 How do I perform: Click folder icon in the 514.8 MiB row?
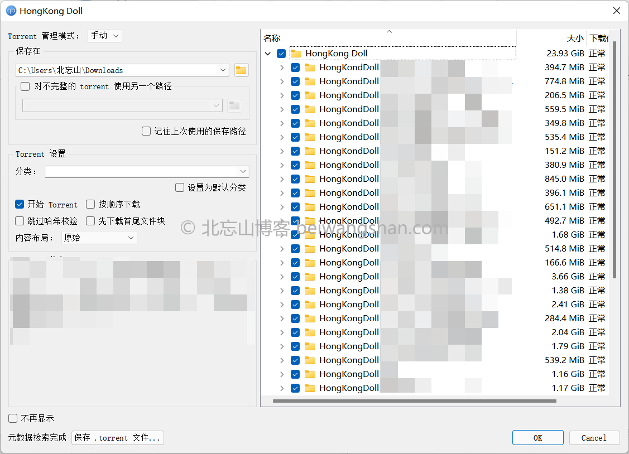[310, 249]
